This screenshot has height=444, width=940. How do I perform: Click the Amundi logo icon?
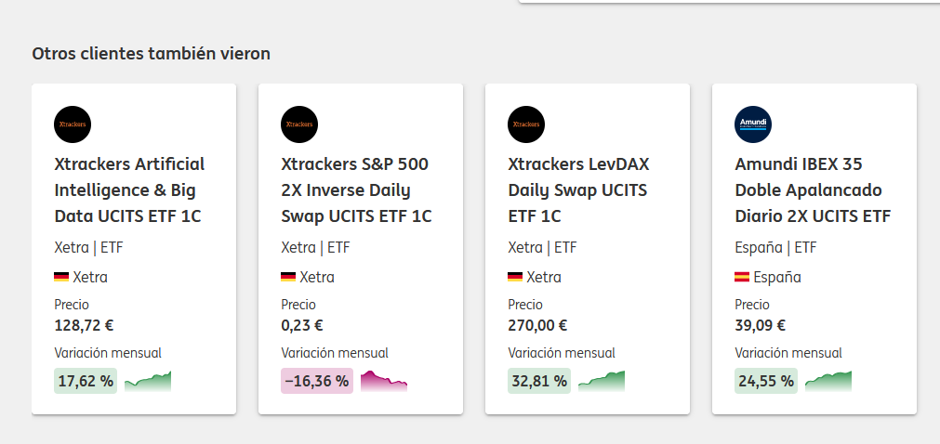pyautogui.click(x=753, y=124)
